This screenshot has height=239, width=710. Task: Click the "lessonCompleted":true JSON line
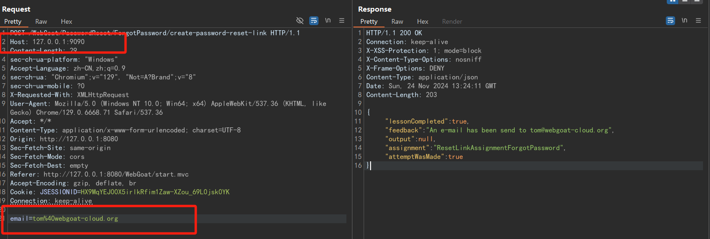tap(428, 121)
